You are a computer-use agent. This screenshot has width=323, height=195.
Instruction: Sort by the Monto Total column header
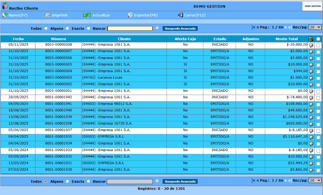(x=286, y=39)
